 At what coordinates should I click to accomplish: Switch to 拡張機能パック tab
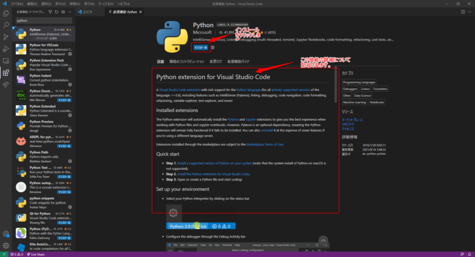pos(238,61)
